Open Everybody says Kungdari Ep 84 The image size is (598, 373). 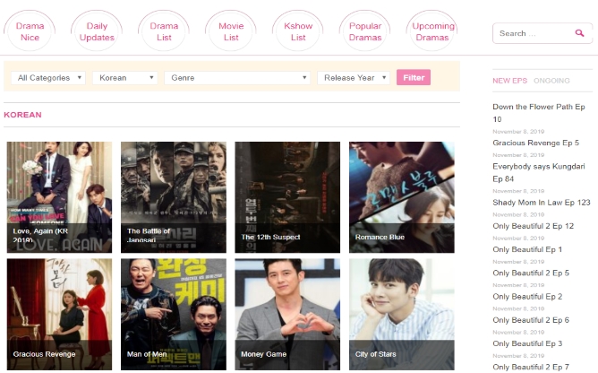pos(539,172)
